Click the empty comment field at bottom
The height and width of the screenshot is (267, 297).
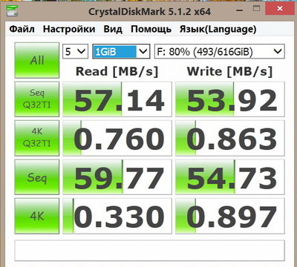[150, 250]
